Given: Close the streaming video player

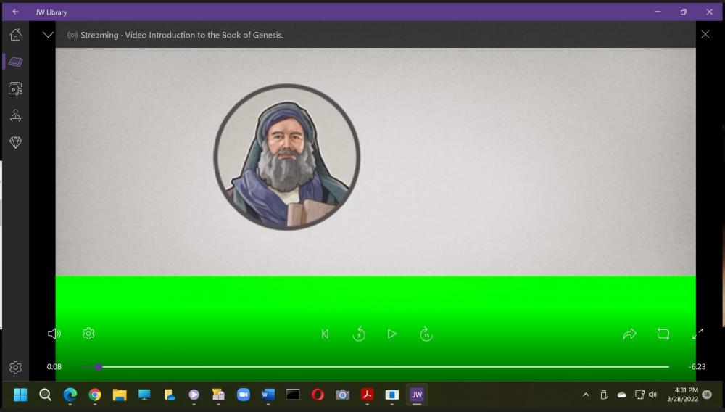Looking at the screenshot, I should click(x=705, y=34).
